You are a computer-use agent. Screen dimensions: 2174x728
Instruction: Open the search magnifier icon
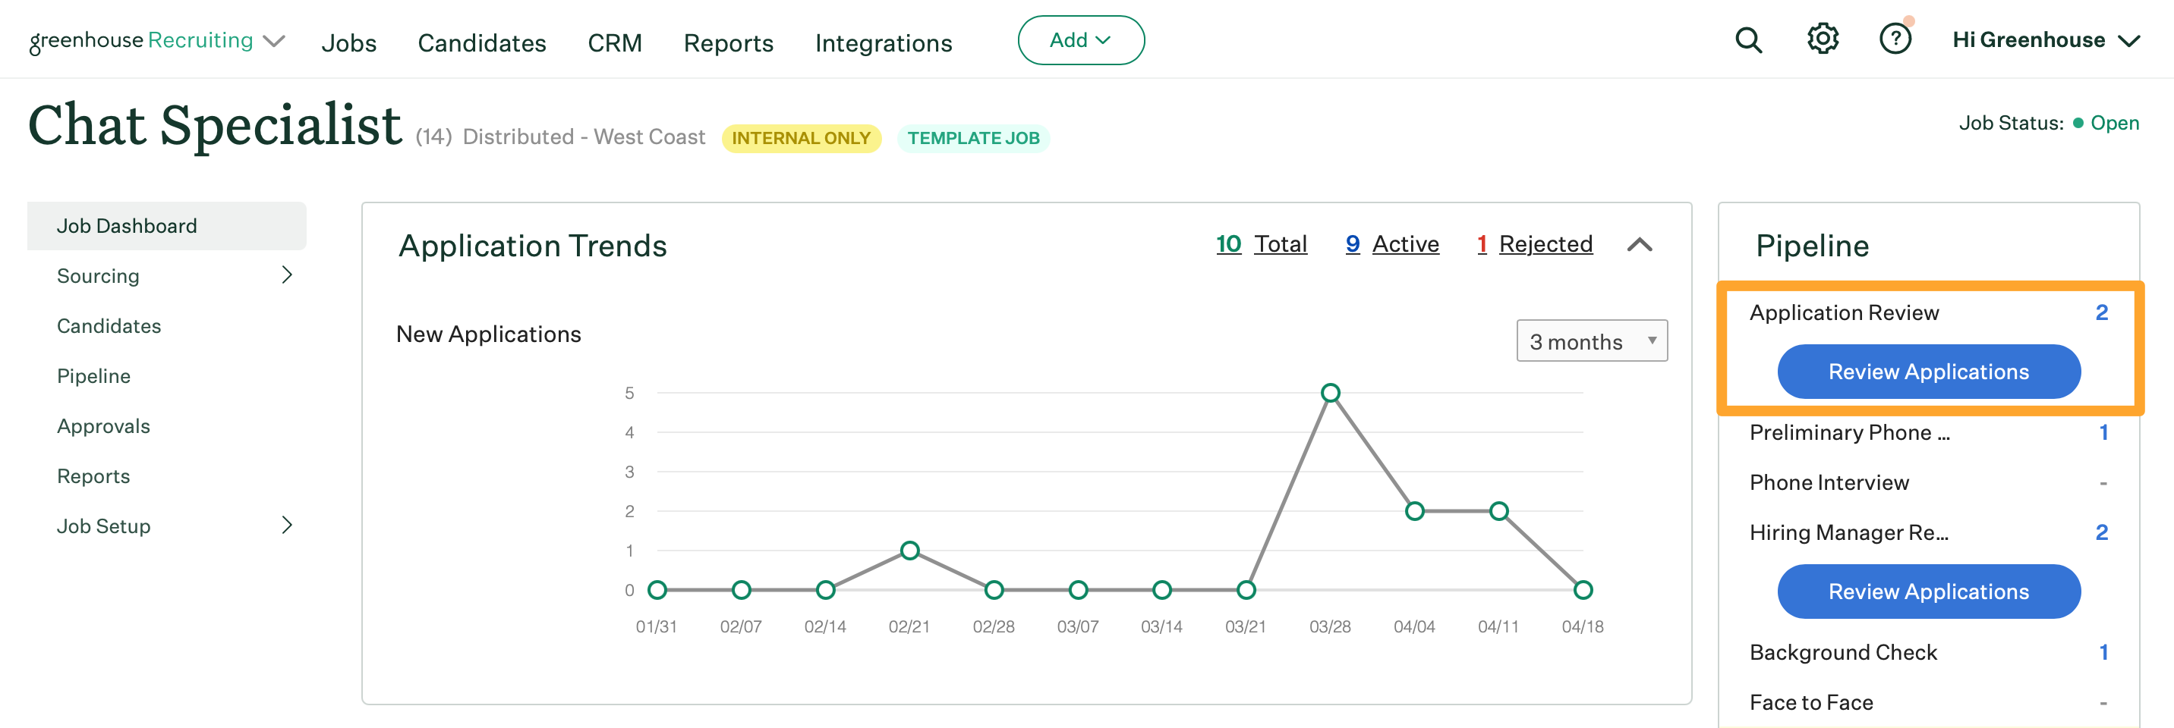1748,39
